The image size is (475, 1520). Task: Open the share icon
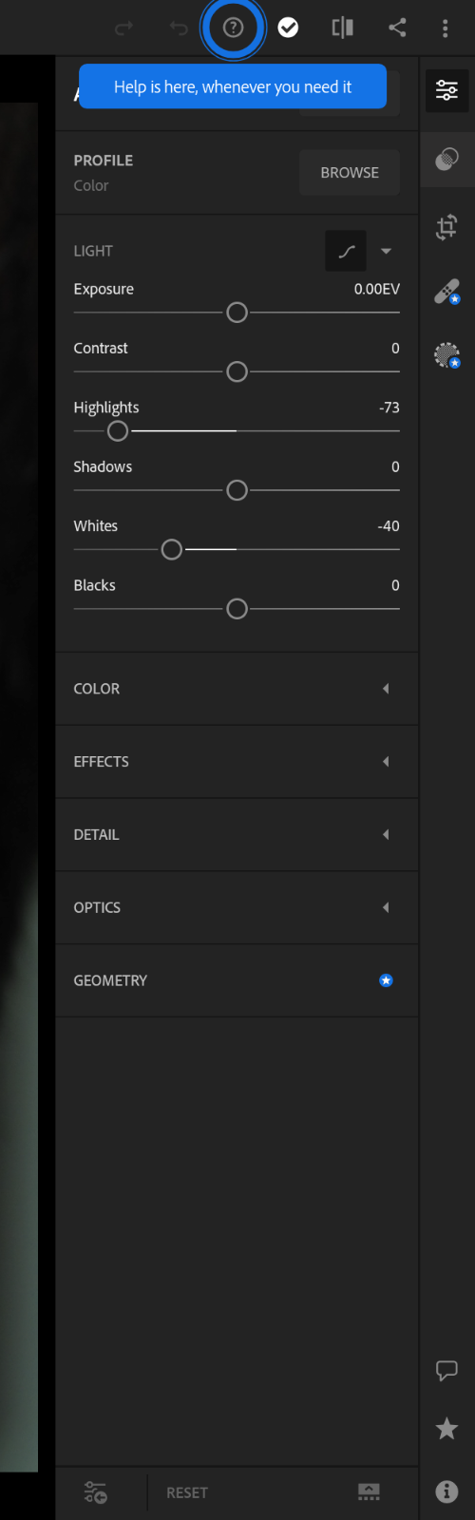point(397,28)
